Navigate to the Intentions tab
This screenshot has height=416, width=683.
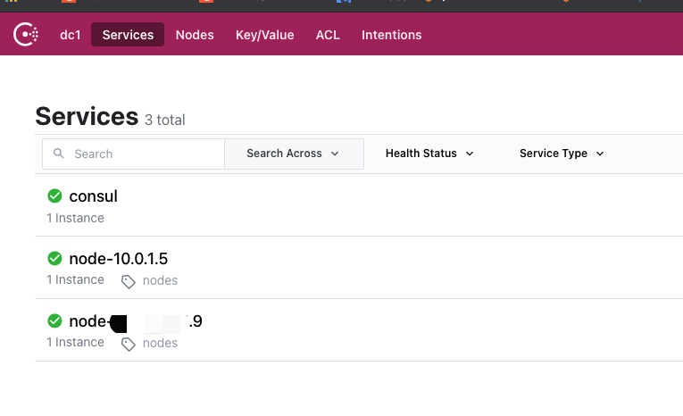click(392, 35)
